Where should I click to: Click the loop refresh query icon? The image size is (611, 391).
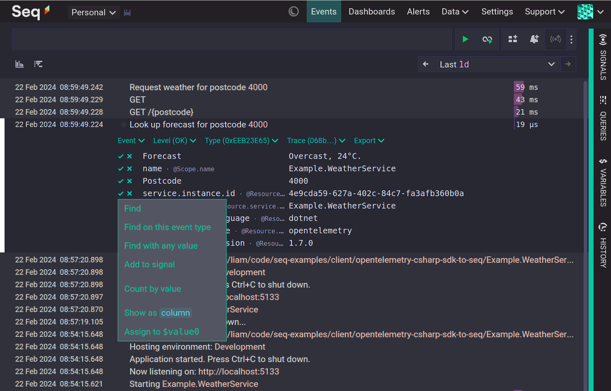click(x=487, y=39)
